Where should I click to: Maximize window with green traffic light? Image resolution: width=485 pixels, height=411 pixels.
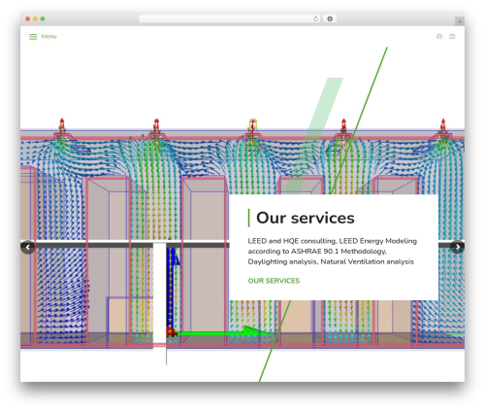43,18
